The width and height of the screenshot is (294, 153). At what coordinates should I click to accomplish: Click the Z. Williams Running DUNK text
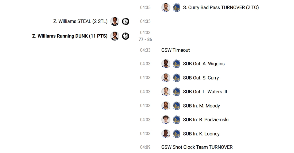pos(70,36)
